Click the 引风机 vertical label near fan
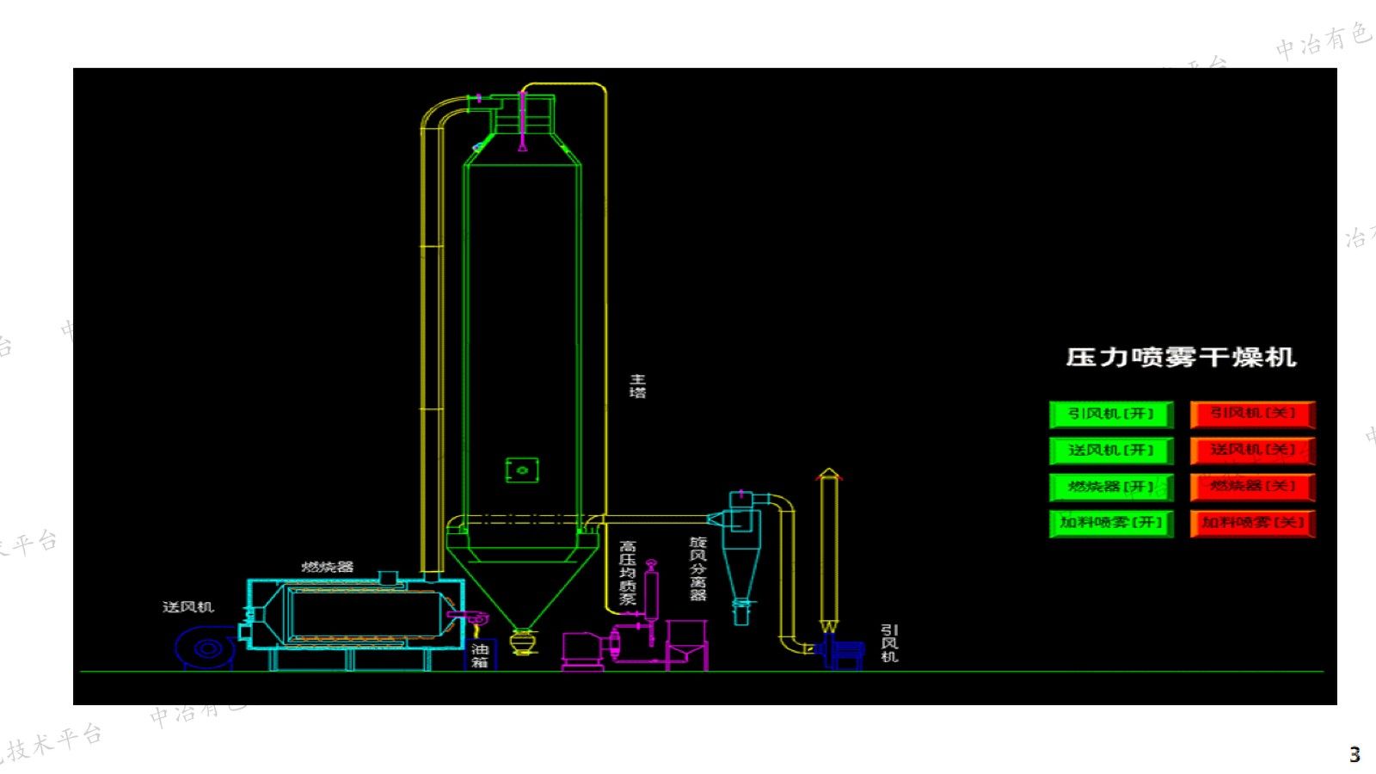Screen dimensions: 1376x774 889,643
